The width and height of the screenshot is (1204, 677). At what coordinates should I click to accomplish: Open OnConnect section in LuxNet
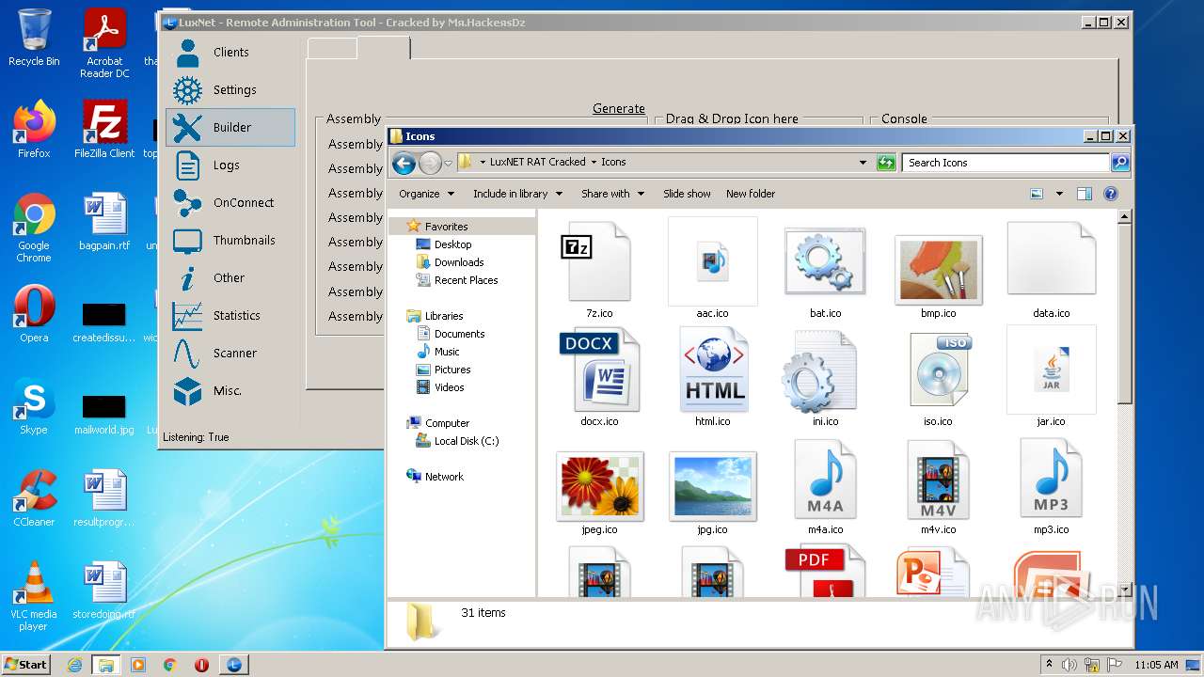(x=230, y=203)
